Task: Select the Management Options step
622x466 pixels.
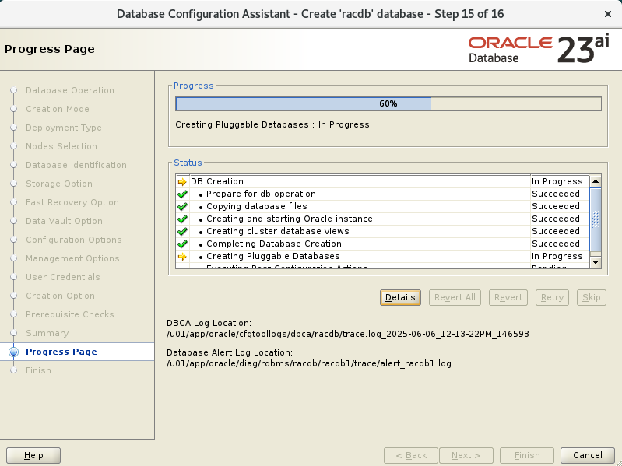Action: (72, 258)
